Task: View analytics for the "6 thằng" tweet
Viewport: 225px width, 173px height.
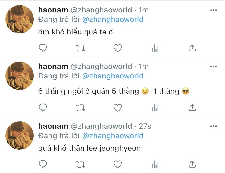Action: point(155,108)
